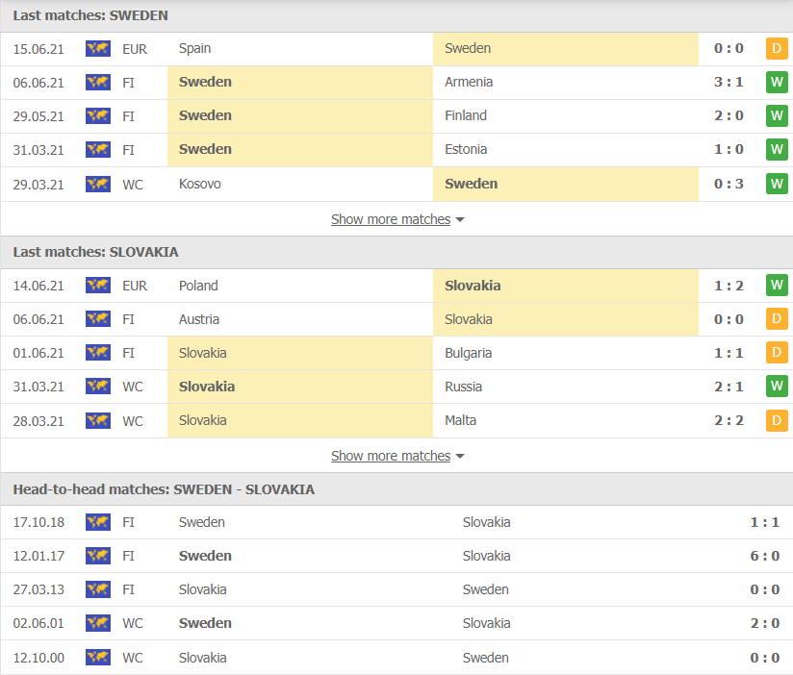Click the green W badge for Poland-Slovakia
The image size is (793, 675).
(777, 286)
